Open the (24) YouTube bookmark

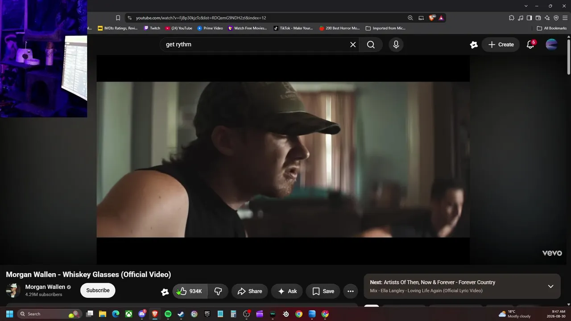point(179,28)
